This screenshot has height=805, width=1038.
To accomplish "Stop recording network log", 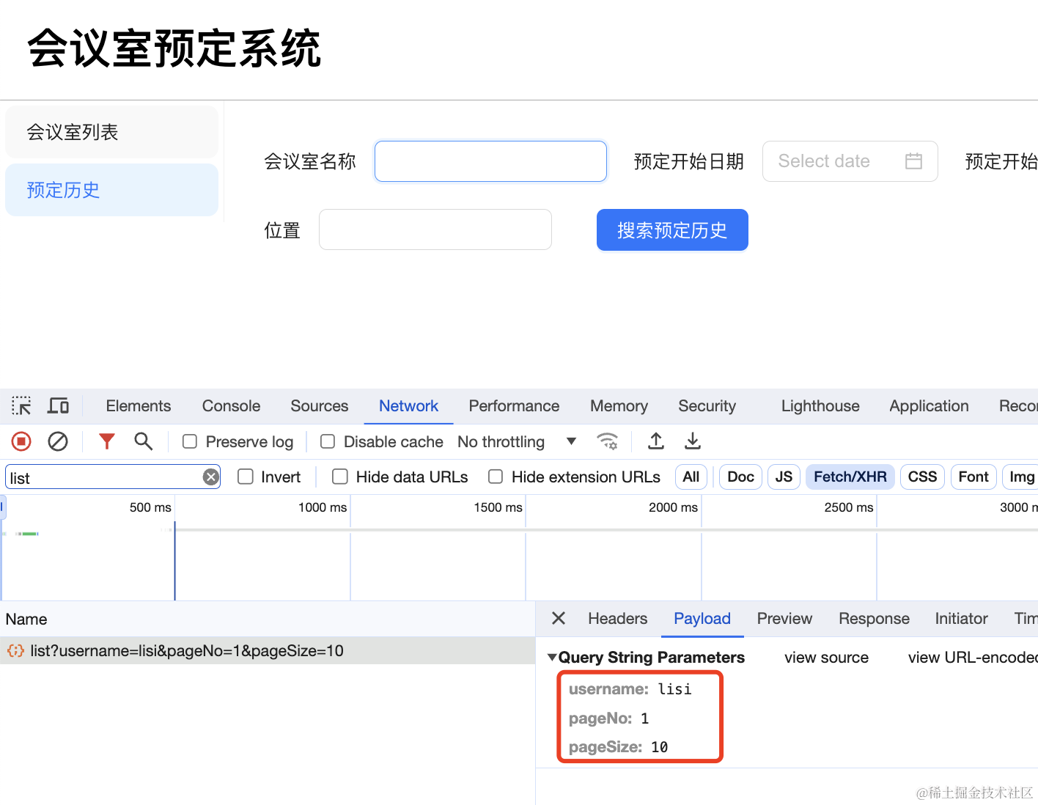I will coord(21,441).
